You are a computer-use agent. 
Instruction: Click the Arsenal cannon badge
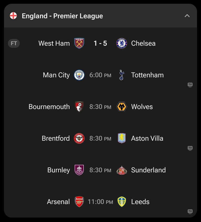pyautogui.click(x=79, y=202)
